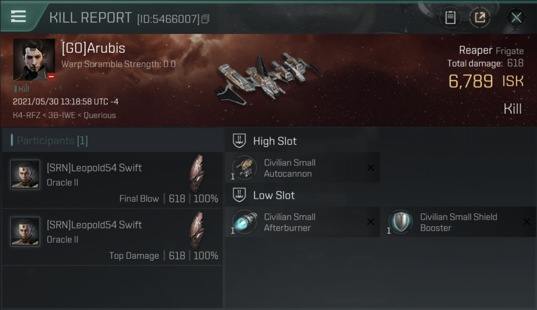Open Arubis character portrait
537x310 pixels.
[x=34, y=60]
